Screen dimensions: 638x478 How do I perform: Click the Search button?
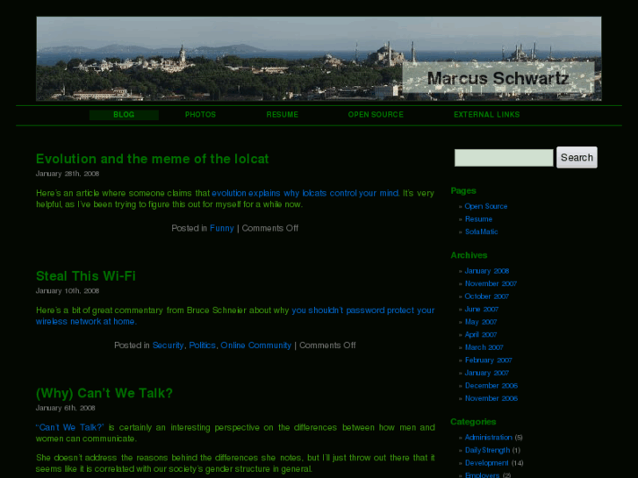pos(577,158)
